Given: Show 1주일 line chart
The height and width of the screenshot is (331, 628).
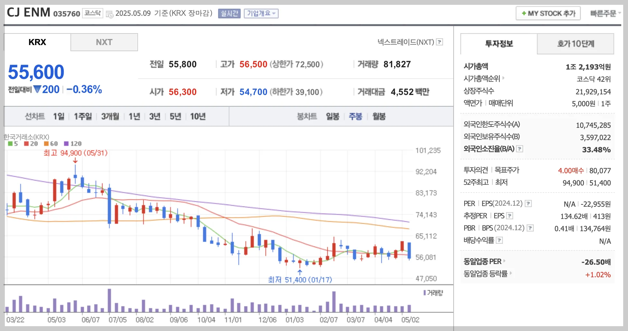Looking at the screenshot, I should [83, 116].
